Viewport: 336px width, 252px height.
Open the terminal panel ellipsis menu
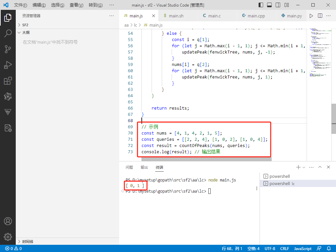point(311,167)
